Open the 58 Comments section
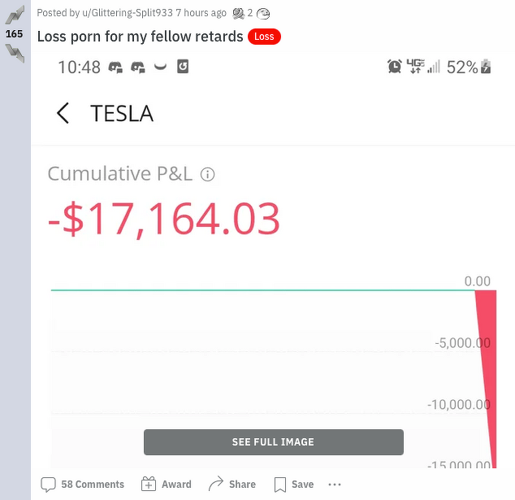 (x=83, y=485)
